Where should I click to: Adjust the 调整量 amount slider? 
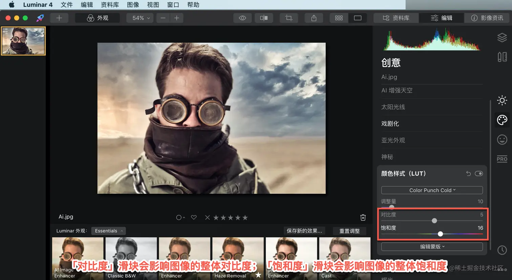(x=391, y=207)
